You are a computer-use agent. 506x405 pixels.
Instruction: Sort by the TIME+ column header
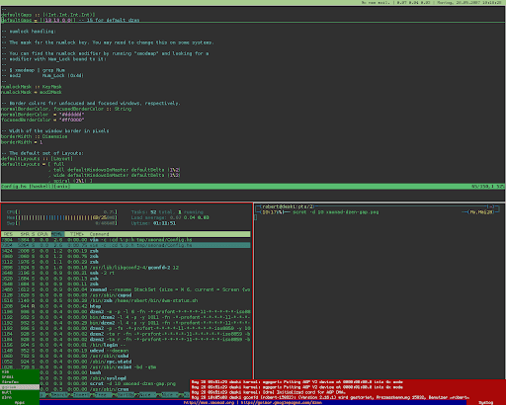[x=76, y=234]
